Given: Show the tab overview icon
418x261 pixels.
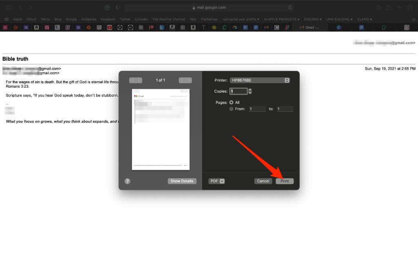Looking at the screenshot, I should coord(410,7).
